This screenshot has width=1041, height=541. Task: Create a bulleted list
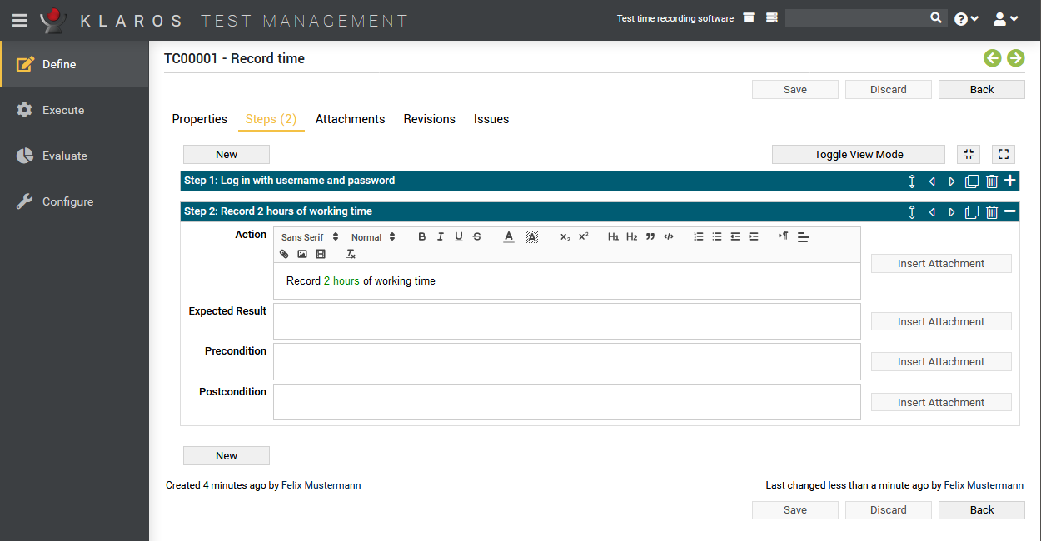(x=717, y=236)
